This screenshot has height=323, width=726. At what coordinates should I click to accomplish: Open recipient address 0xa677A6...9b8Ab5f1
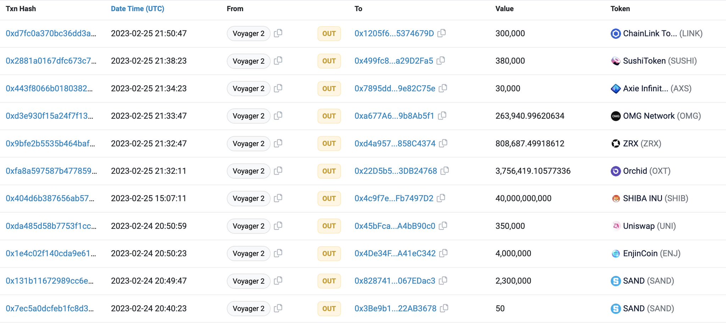pos(394,116)
